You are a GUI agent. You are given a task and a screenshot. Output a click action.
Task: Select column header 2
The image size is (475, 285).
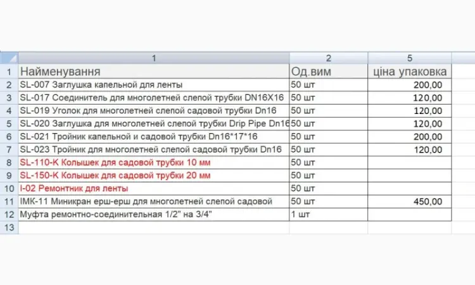[x=329, y=58]
